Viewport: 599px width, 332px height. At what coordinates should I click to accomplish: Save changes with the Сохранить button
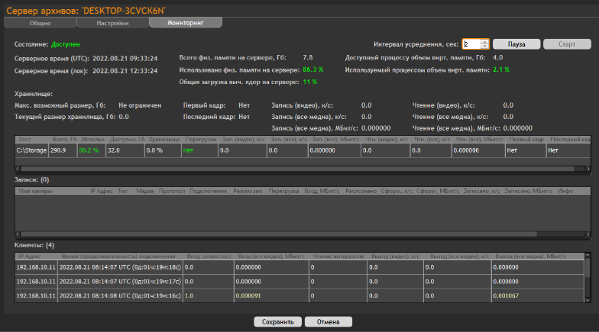(x=277, y=322)
